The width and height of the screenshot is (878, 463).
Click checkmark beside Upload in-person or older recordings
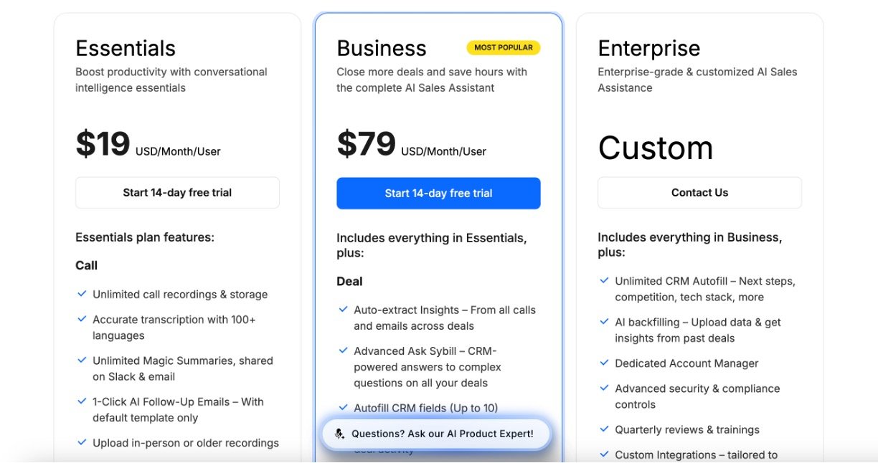[82, 443]
